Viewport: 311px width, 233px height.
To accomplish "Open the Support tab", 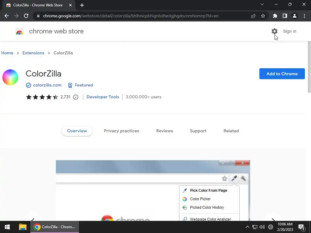I will pyautogui.click(x=198, y=131).
